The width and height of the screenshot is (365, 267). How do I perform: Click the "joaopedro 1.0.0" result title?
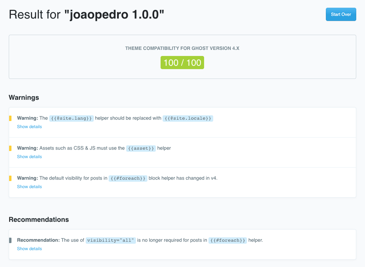click(114, 15)
